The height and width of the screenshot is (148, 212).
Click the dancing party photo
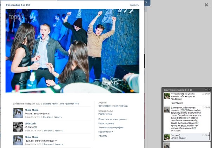pyautogui.click(x=72, y=51)
